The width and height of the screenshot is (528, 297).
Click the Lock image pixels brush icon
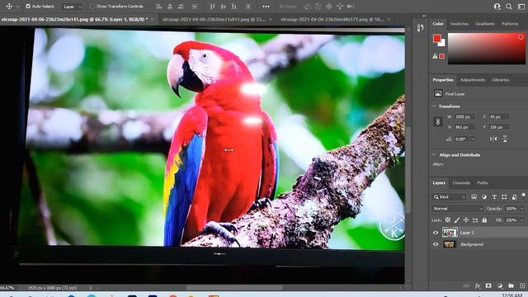(456, 220)
